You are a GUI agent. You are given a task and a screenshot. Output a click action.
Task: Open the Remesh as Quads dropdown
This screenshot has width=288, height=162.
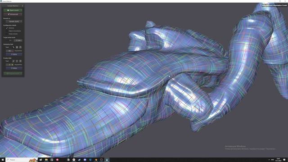tap(14, 22)
